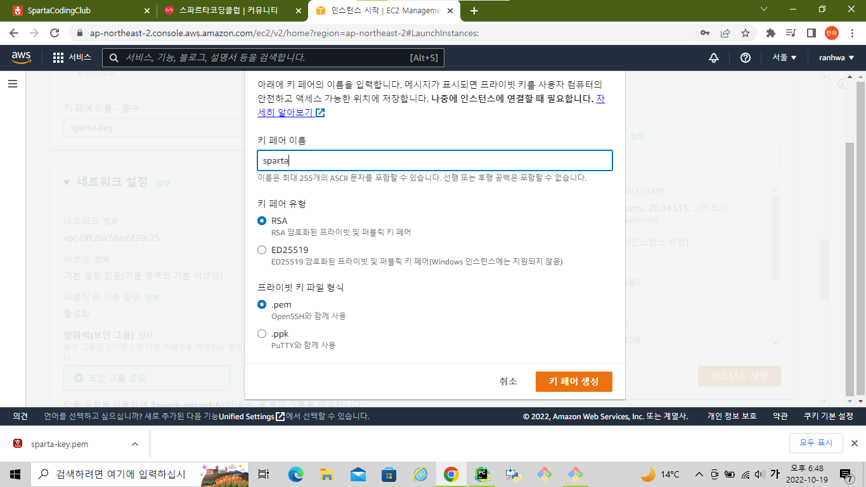This screenshot has width=866, height=487.
Task: Click the Windows taskbar search box
Action: click(140, 474)
